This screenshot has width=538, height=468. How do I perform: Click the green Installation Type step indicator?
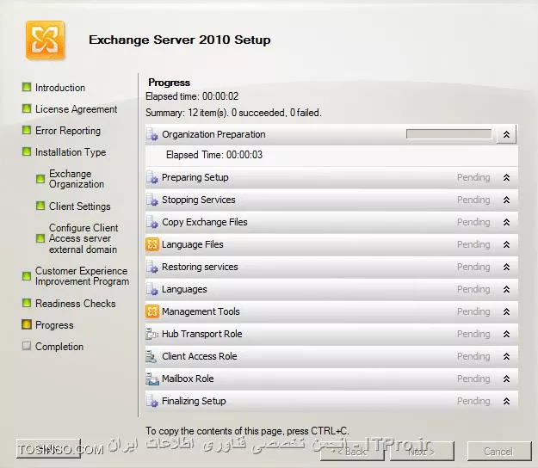click(27, 151)
